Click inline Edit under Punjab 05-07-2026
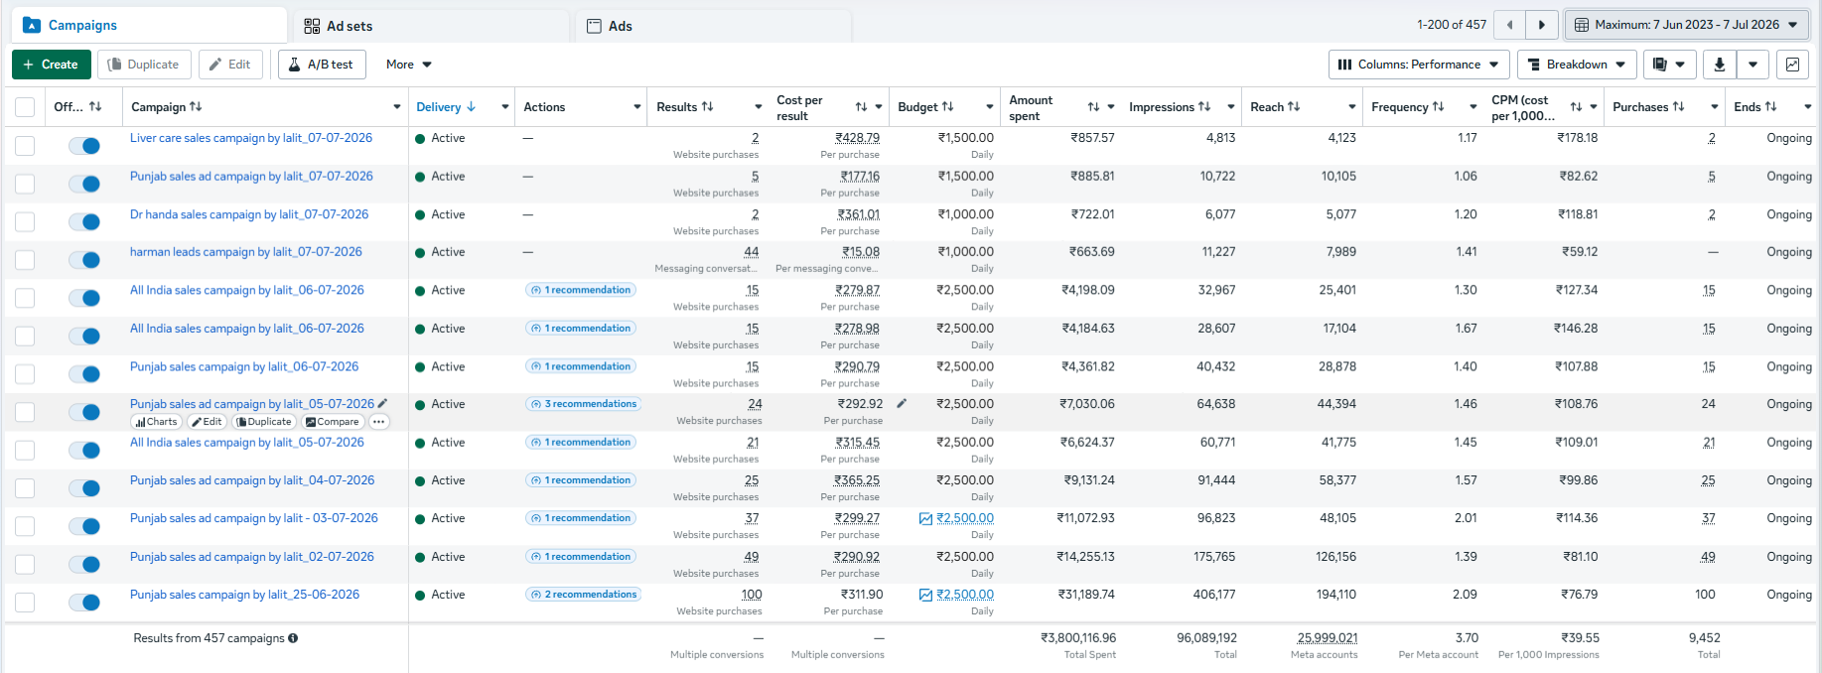This screenshot has height=673, width=1822. point(207,422)
